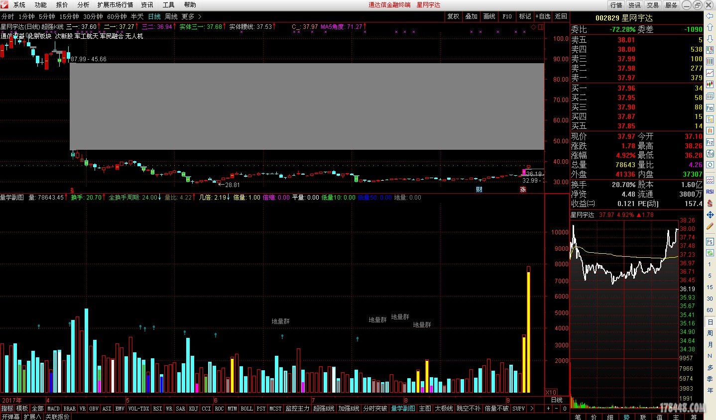Select the 日 daily period in right sidebar
Image resolution: width=716 pixels, height=420 pixels.
710,322
